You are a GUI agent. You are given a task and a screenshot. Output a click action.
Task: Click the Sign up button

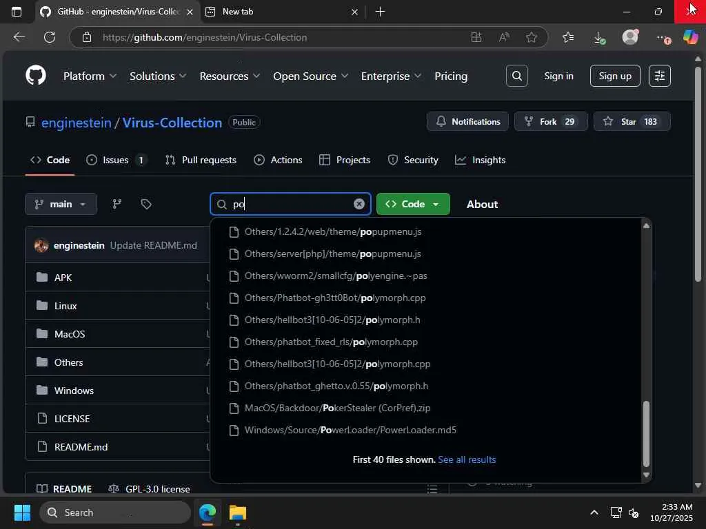pyautogui.click(x=614, y=76)
